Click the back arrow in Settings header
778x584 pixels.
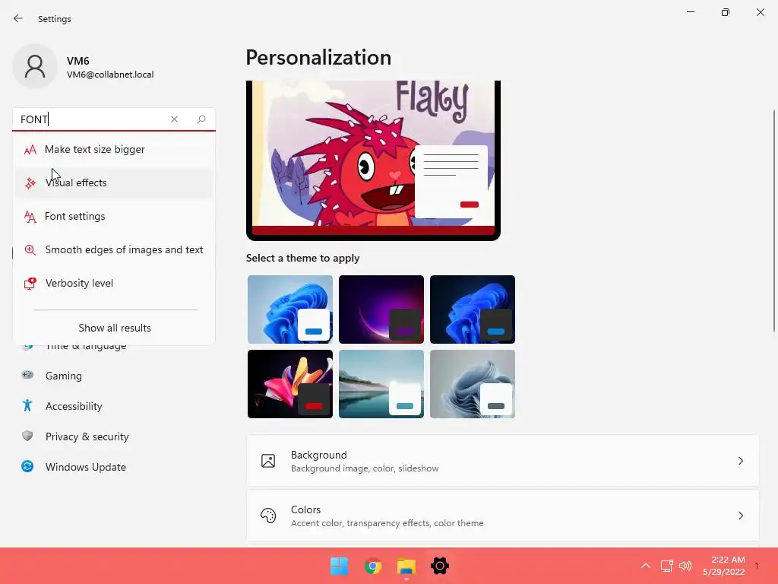coord(18,18)
